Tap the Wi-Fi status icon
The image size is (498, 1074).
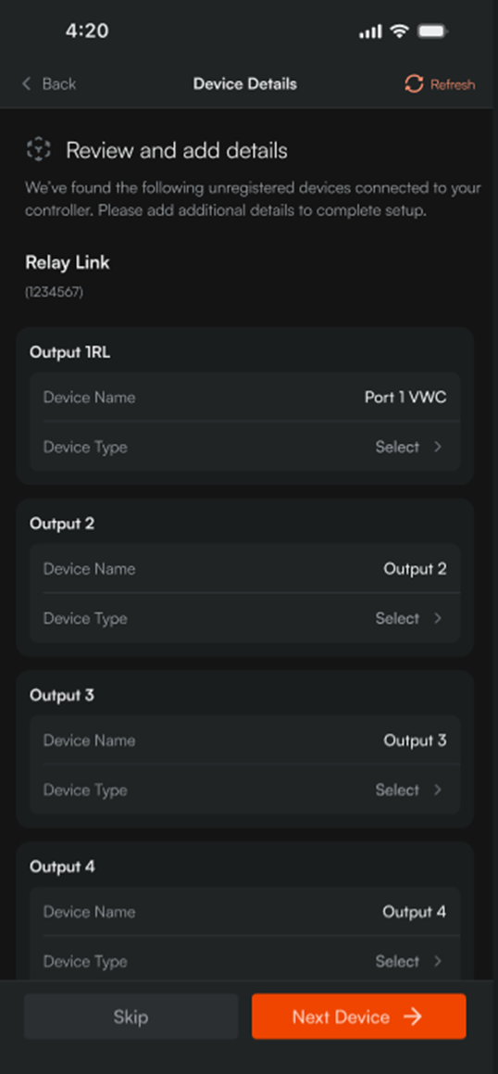tap(399, 32)
